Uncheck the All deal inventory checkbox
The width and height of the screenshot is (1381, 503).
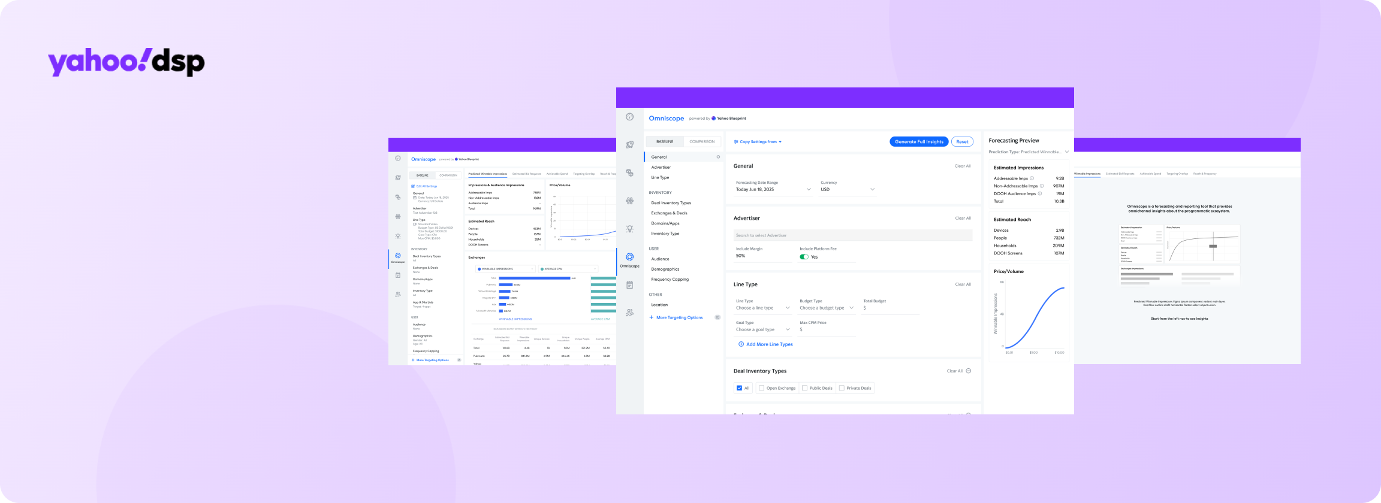click(739, 388)
